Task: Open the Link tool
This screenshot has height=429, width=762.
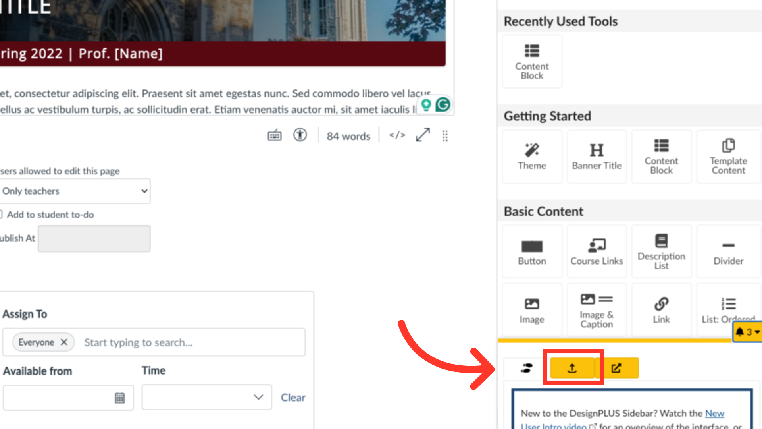Action: pyautogui.click(x=661, y=310)
